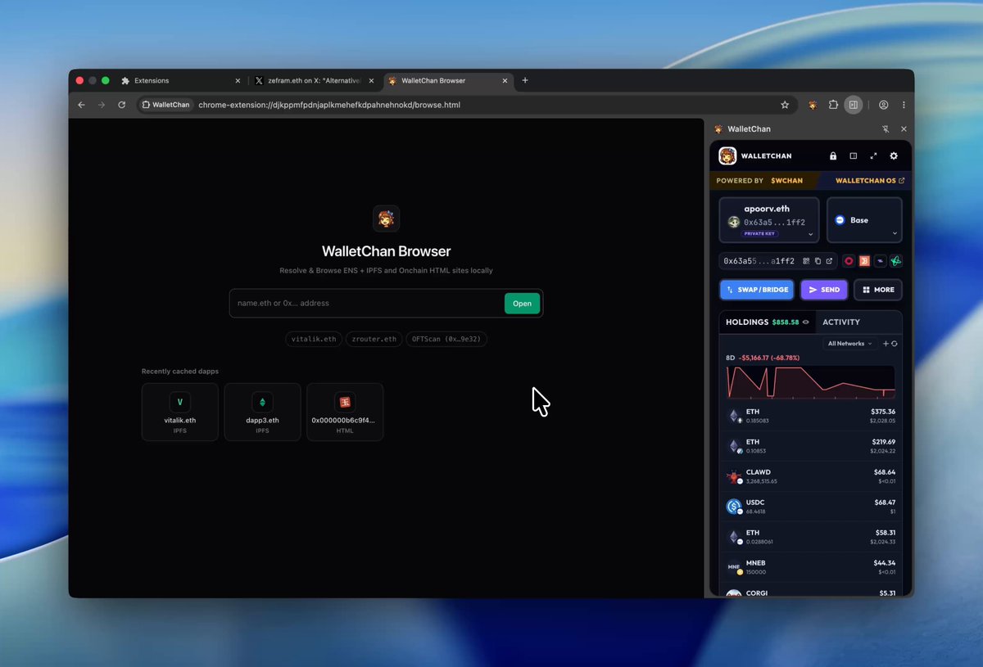Copy the 0x63a55...a1ff2 address
This screenshot has height=667, width=983.
(818, 261)
